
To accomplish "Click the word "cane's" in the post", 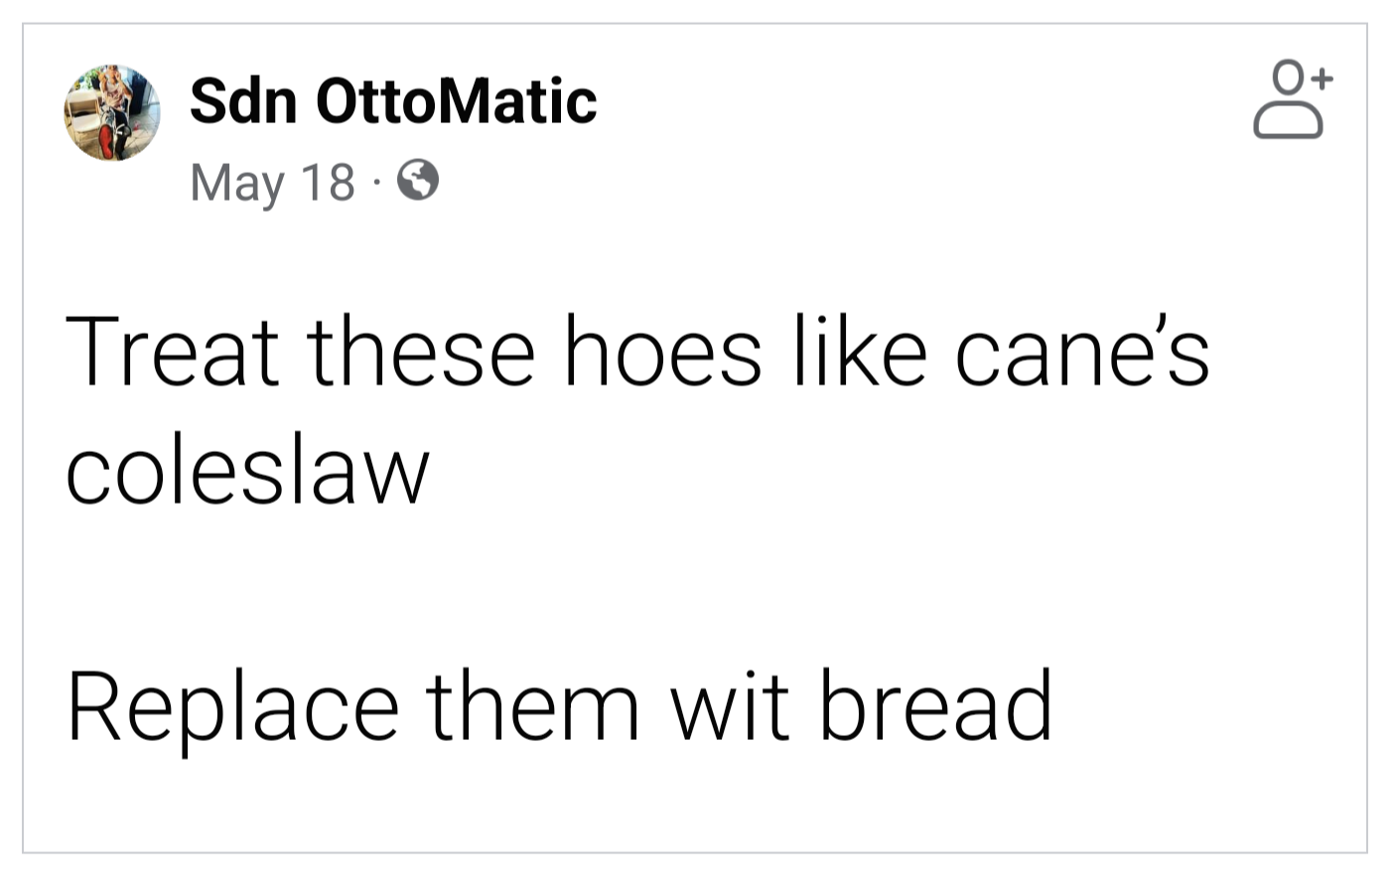I will click(1081, 351).
